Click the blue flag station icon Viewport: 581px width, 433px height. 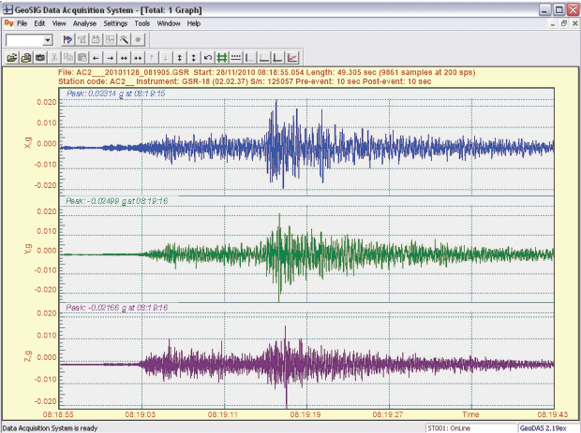[67, 40]
